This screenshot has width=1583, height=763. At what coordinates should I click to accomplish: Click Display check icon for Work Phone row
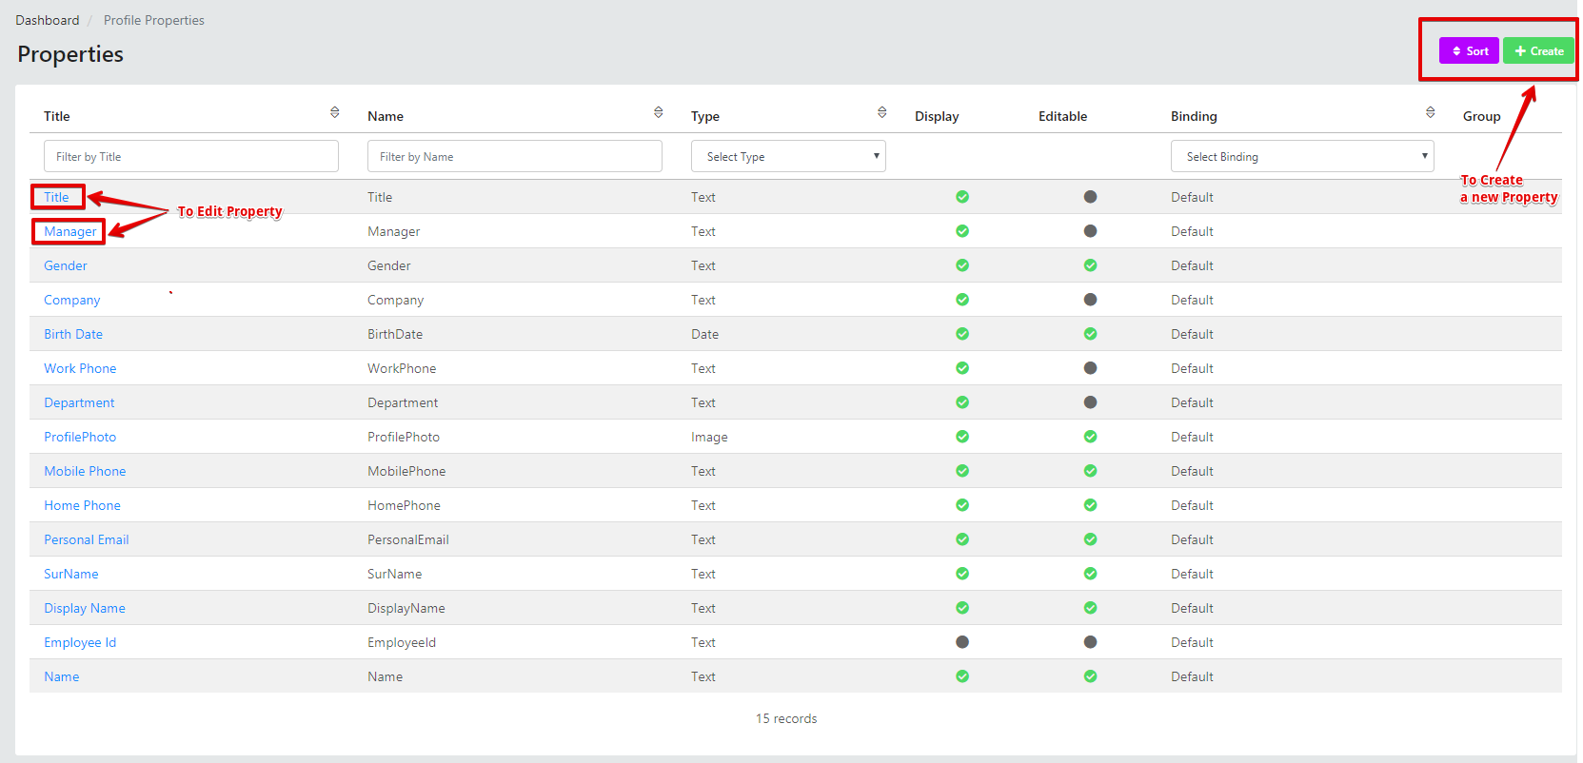[x=962, y=368]
